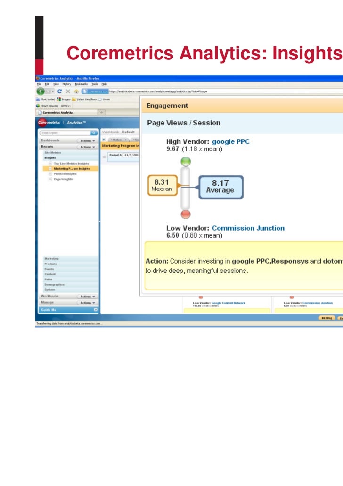Go to Firefox Home via house icon
343x486 pixels.
click(76, 91)
